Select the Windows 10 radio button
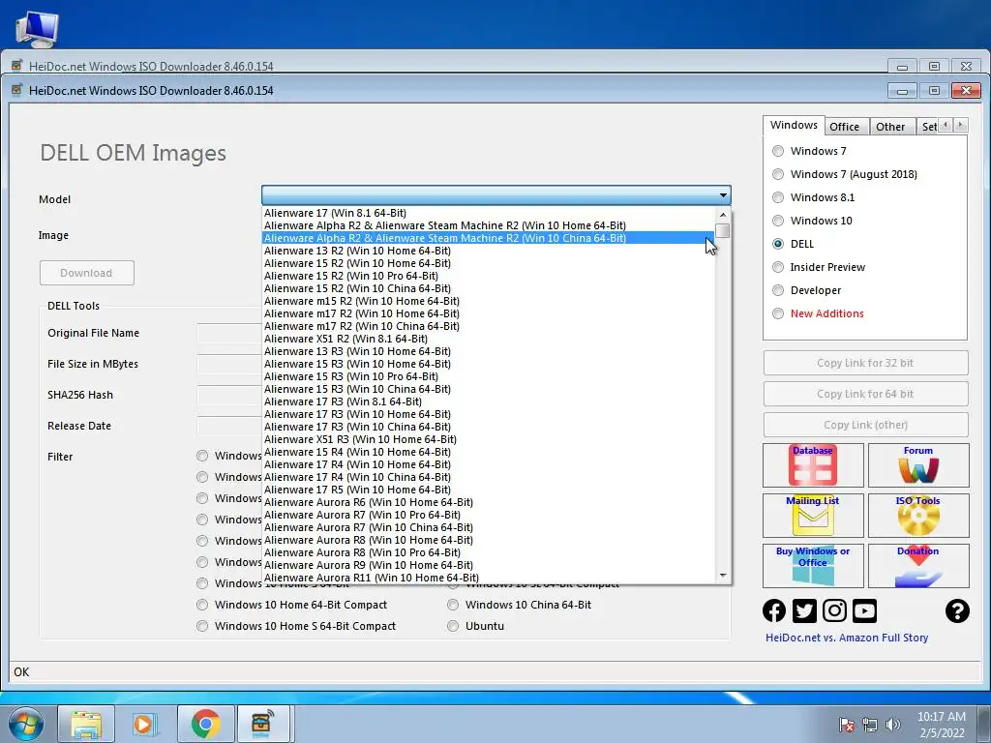This screenshot has width=991, height=743. click(778, 222)
